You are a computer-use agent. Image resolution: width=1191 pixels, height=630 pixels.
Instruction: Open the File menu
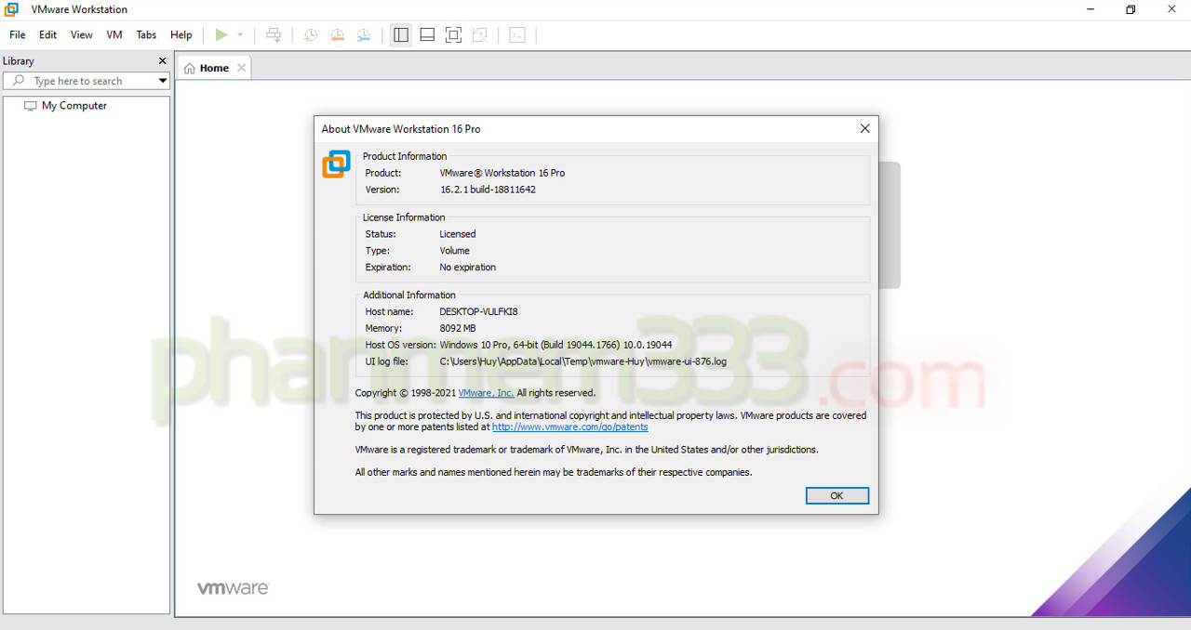tap(18, 35)
